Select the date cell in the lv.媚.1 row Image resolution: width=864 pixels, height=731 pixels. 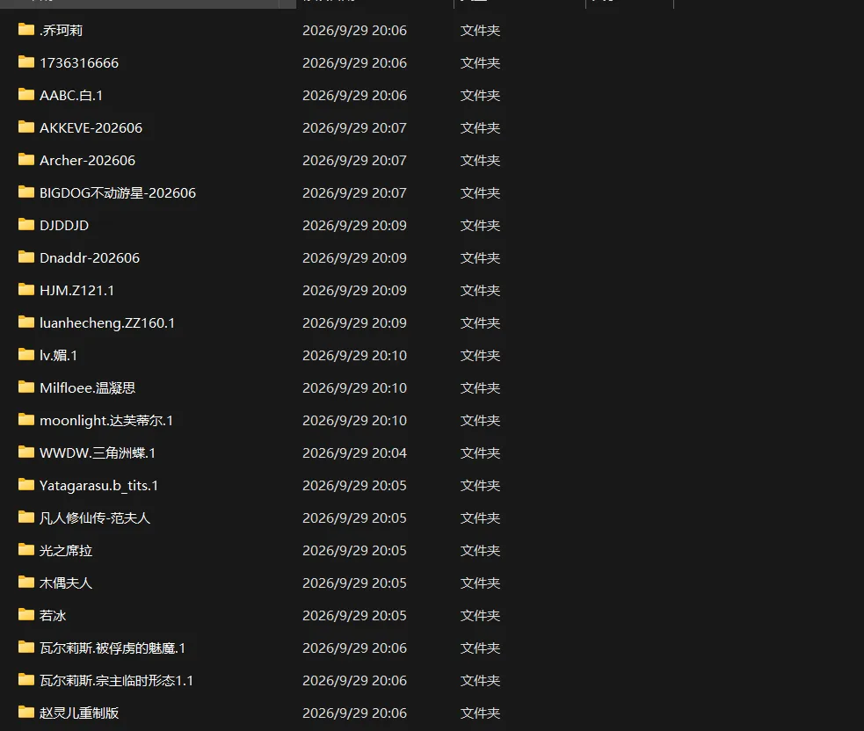(x=354, y=355)
